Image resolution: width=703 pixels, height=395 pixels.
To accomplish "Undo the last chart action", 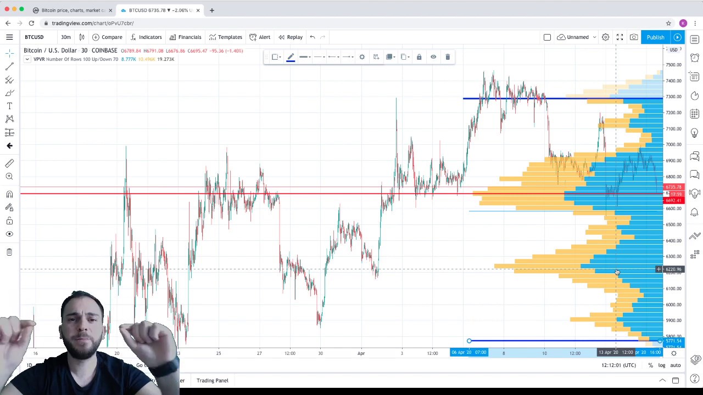I will (x=312, y=37).
